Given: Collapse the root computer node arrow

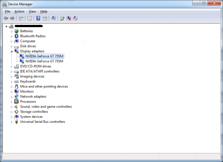Looking at the screenshot, I should (6, 26).
